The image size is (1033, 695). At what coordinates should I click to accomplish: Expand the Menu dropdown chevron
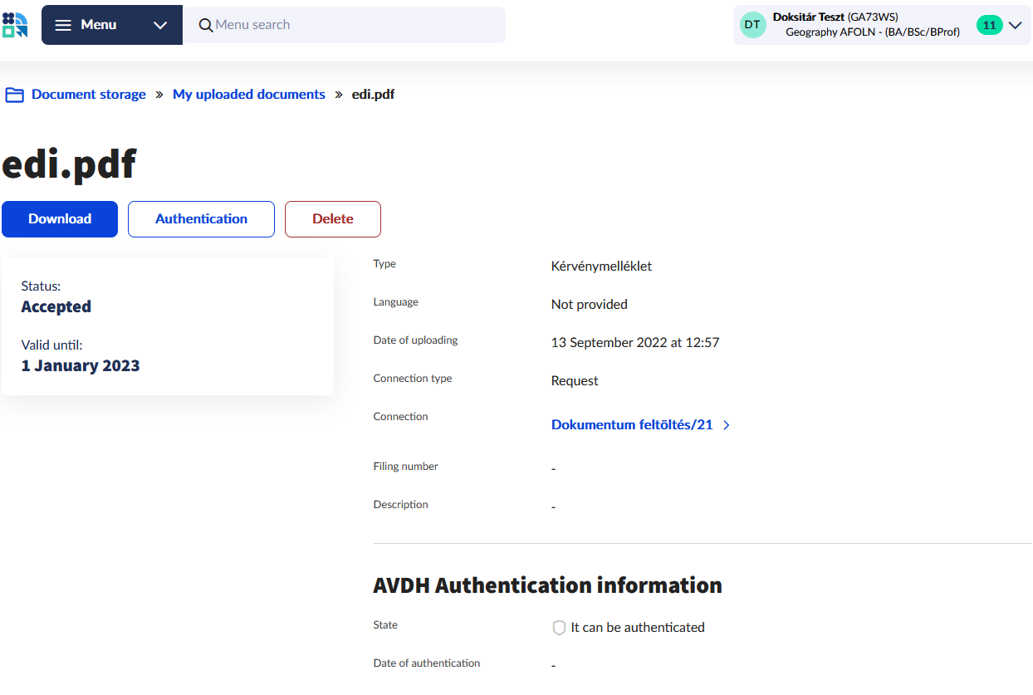pos(160,25)
